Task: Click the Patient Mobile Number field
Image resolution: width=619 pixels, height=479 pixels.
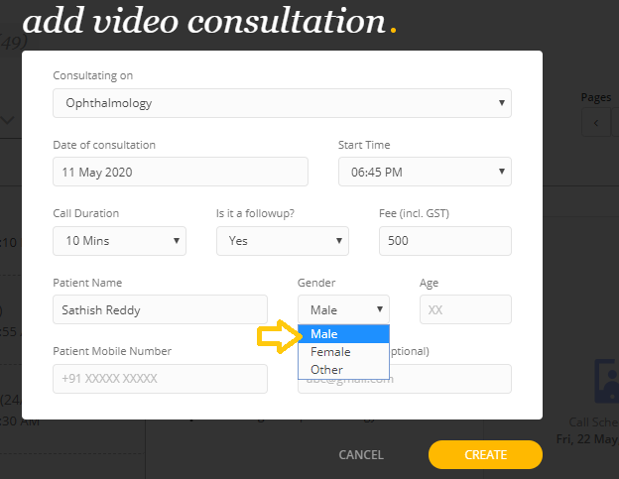Action: pyautogui.click(x=160, y=379)
